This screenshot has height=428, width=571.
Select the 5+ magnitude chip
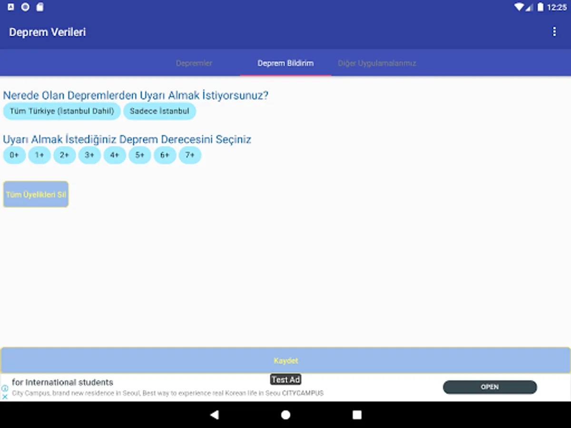140,155
